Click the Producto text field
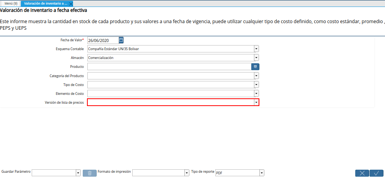The width and height of the screenshot is (385, 177). [x=169, y=67]
